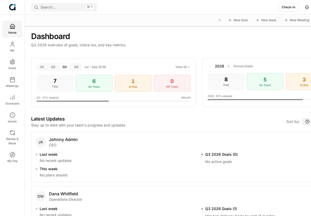The width and height of the screenshot is (311, 216).
Task: Open the quarterly 7 Total goals card
Action: coord(55,83)
